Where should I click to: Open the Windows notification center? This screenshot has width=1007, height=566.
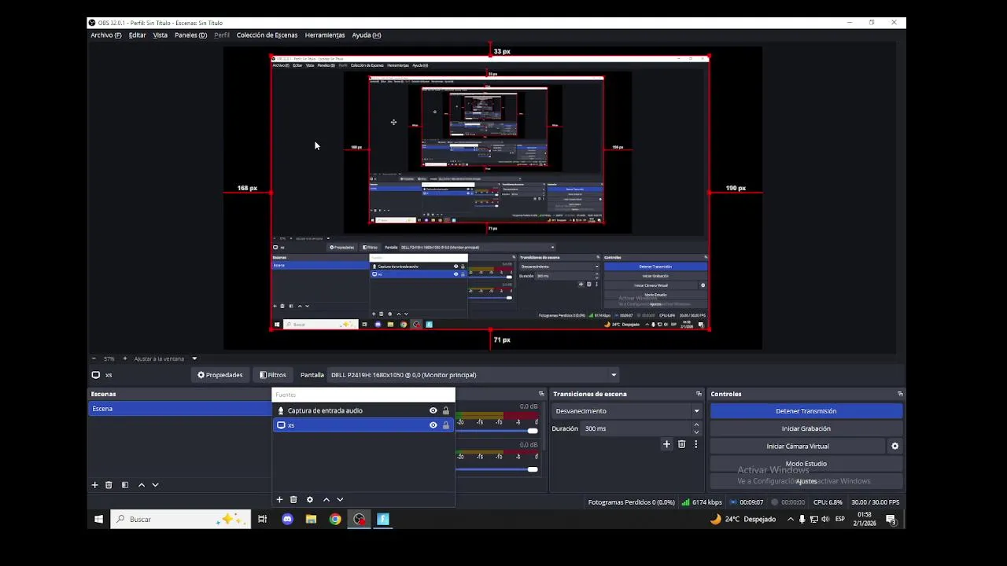point(891,519)
